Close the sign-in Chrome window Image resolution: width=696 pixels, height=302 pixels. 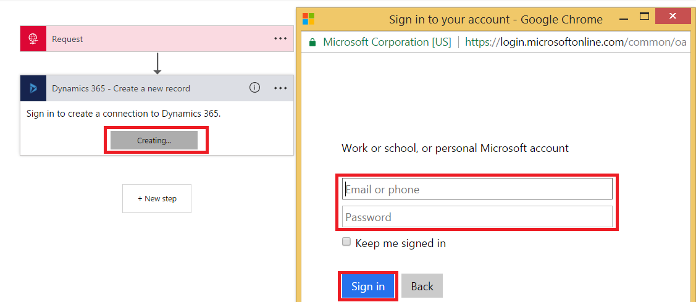click(x=672, y=17)
